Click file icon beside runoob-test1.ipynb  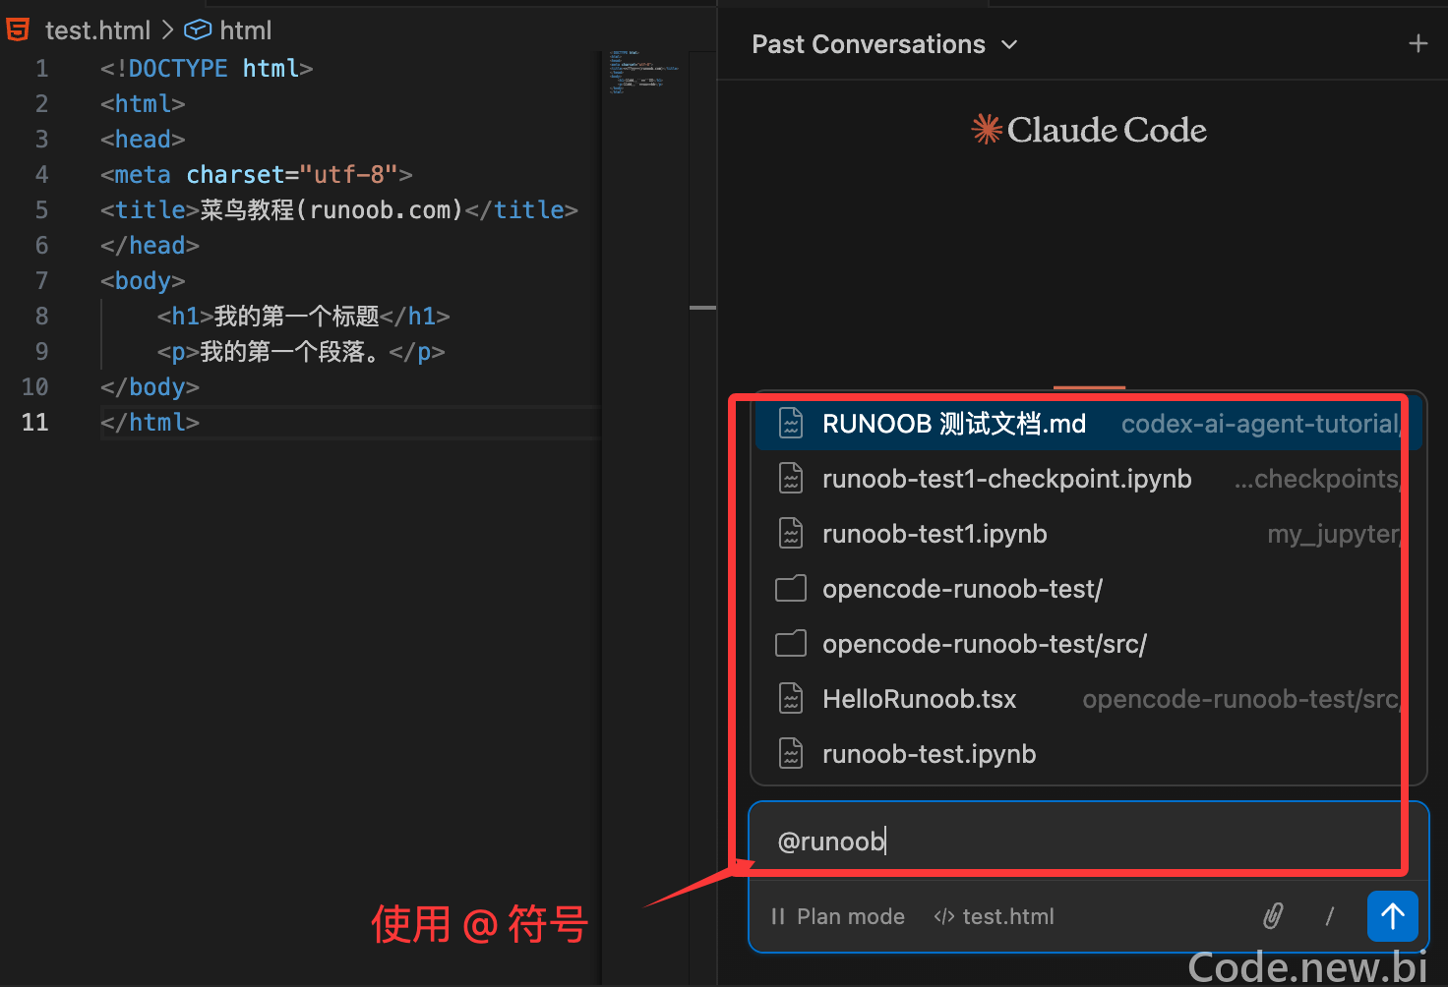tap(791, 534)
